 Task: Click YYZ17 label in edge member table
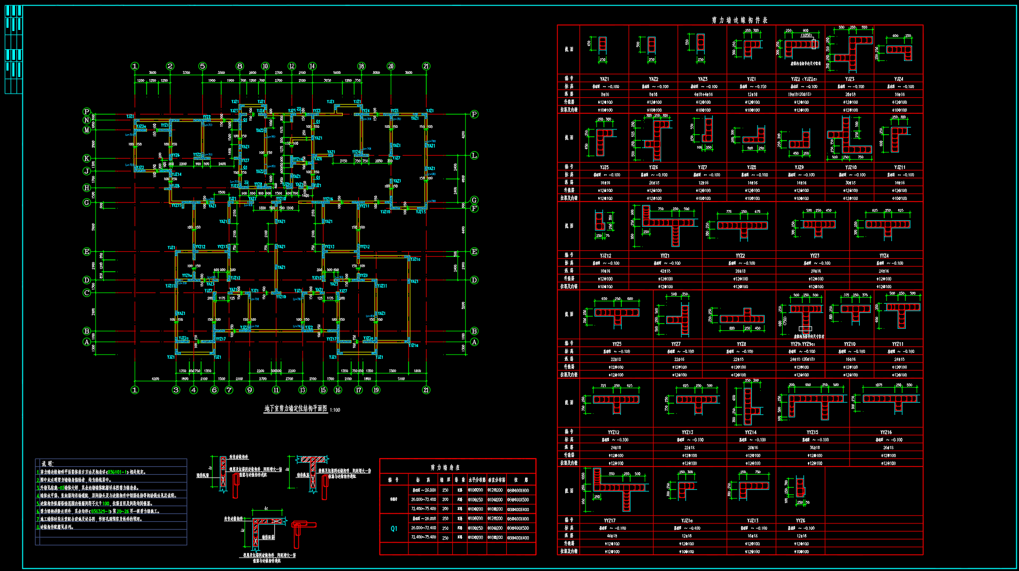pyautogui.click(x=610, y=521)
